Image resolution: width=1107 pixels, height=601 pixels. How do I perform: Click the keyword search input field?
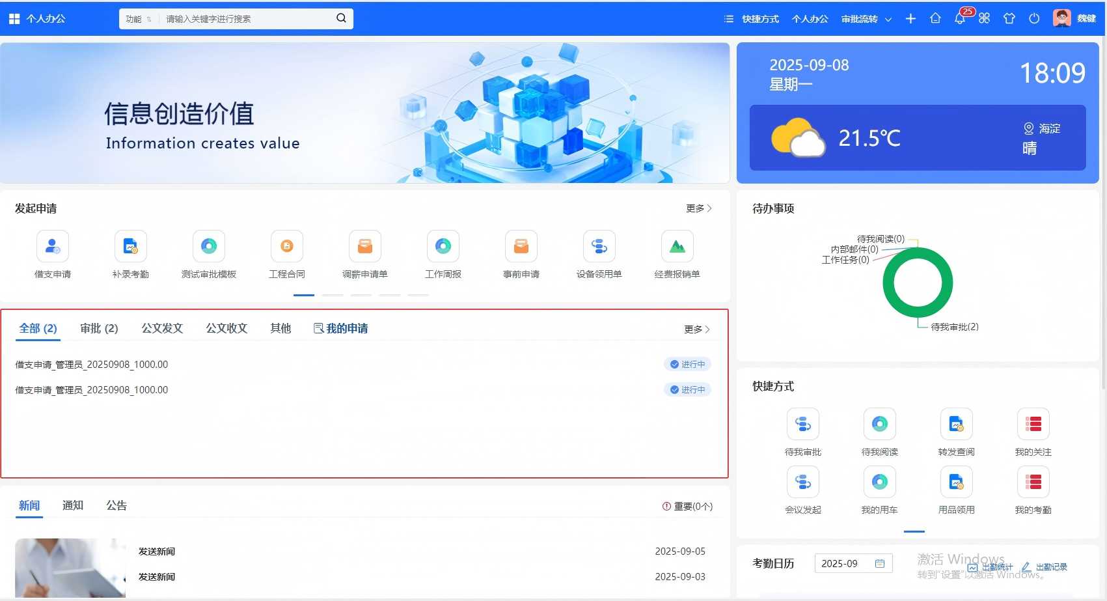(247, 20)
